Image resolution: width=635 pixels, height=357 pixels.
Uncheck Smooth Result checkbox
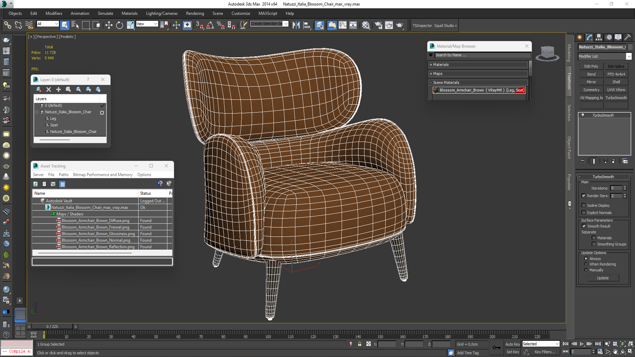584,226
